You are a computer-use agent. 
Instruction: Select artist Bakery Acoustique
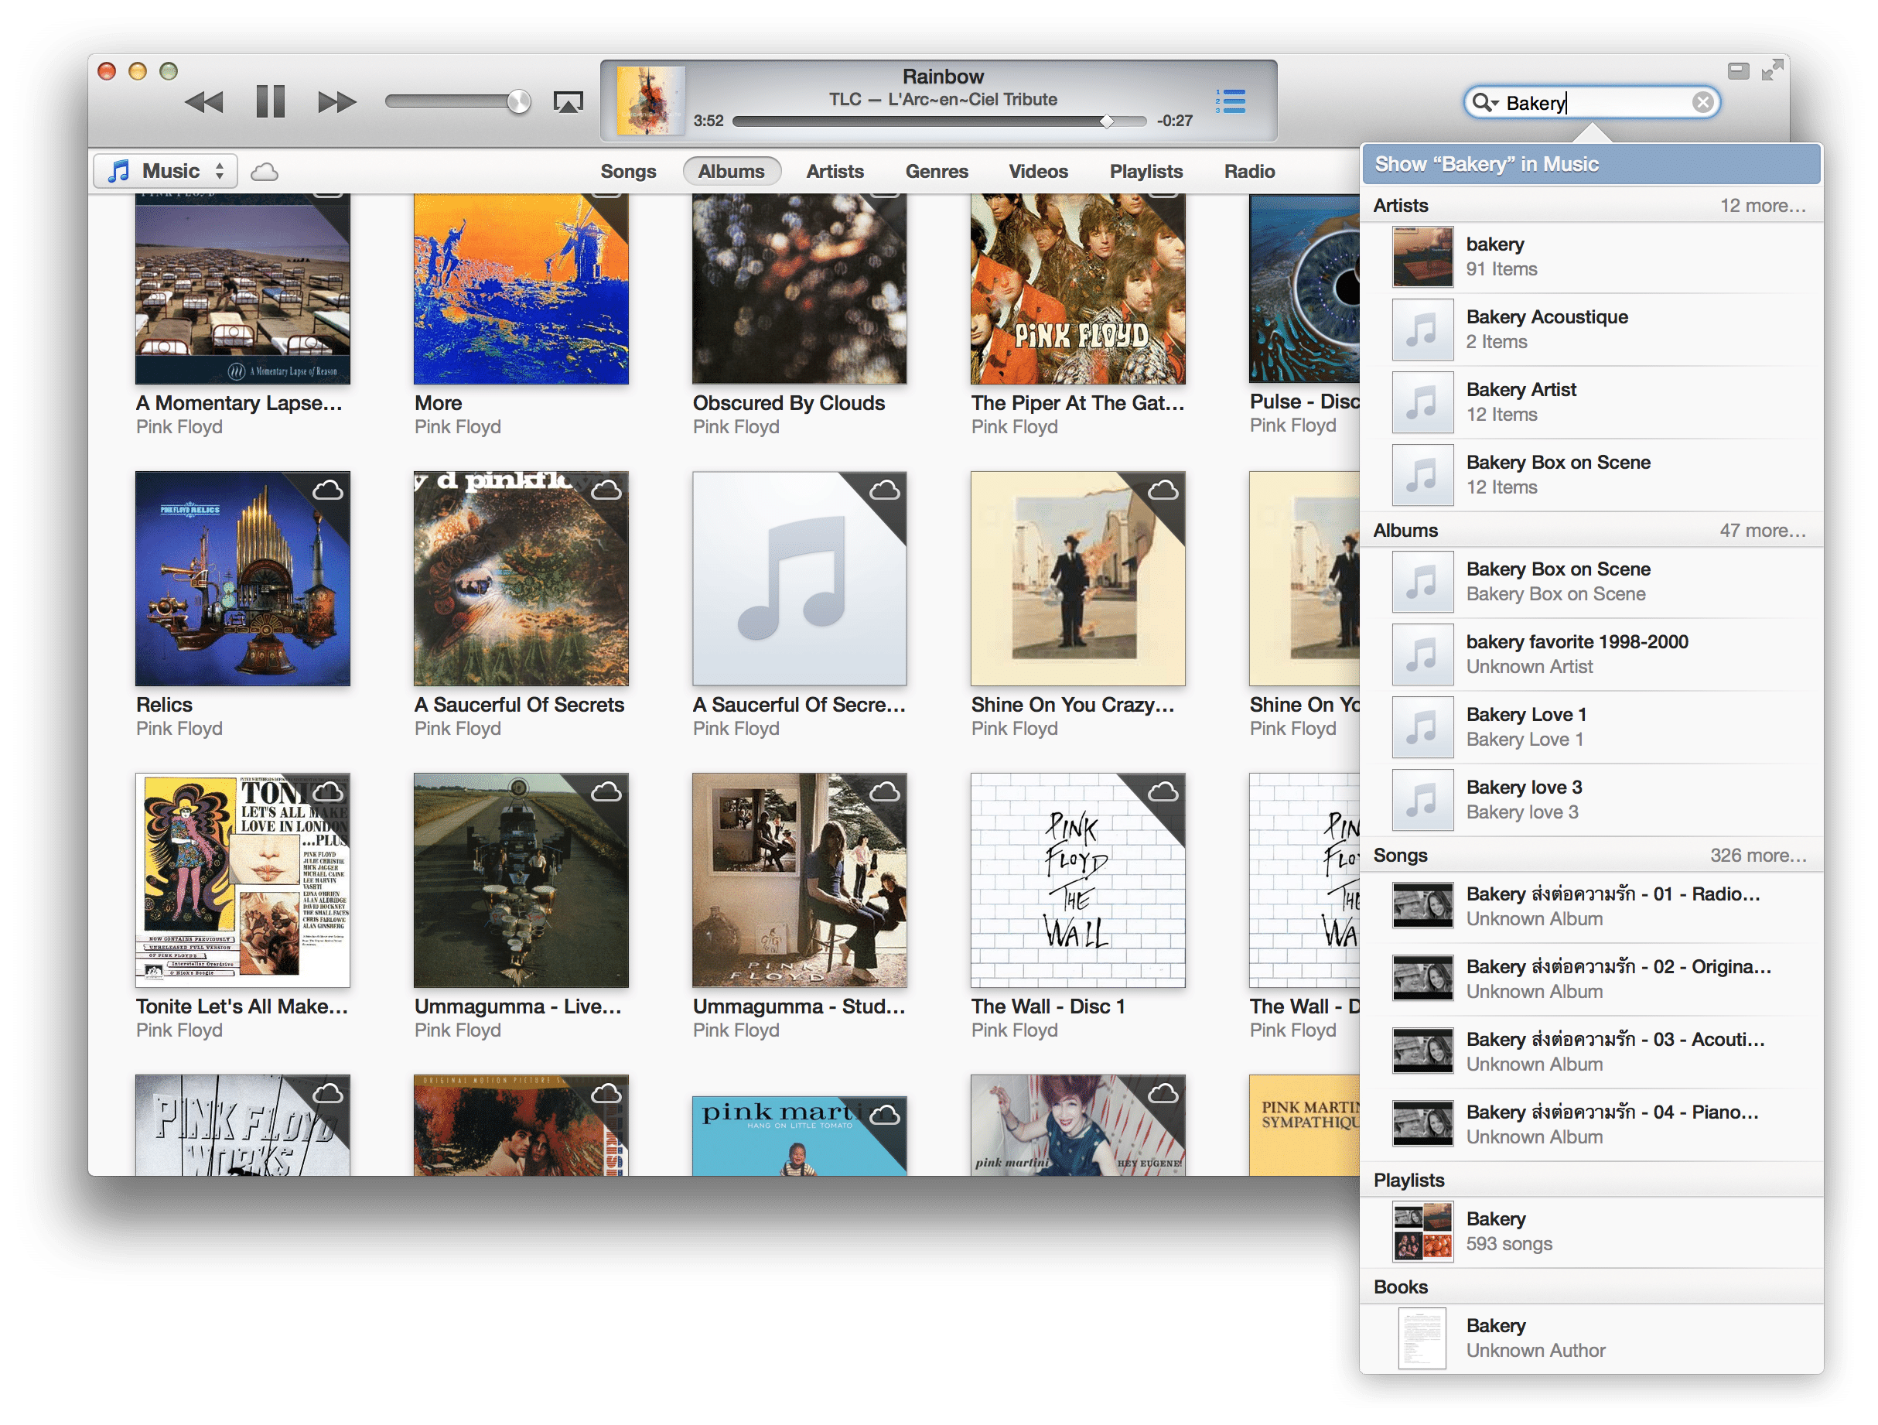pos(1591,330)
